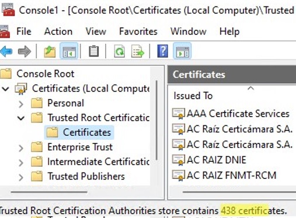Click the Personal folder icon

[37, 103]
